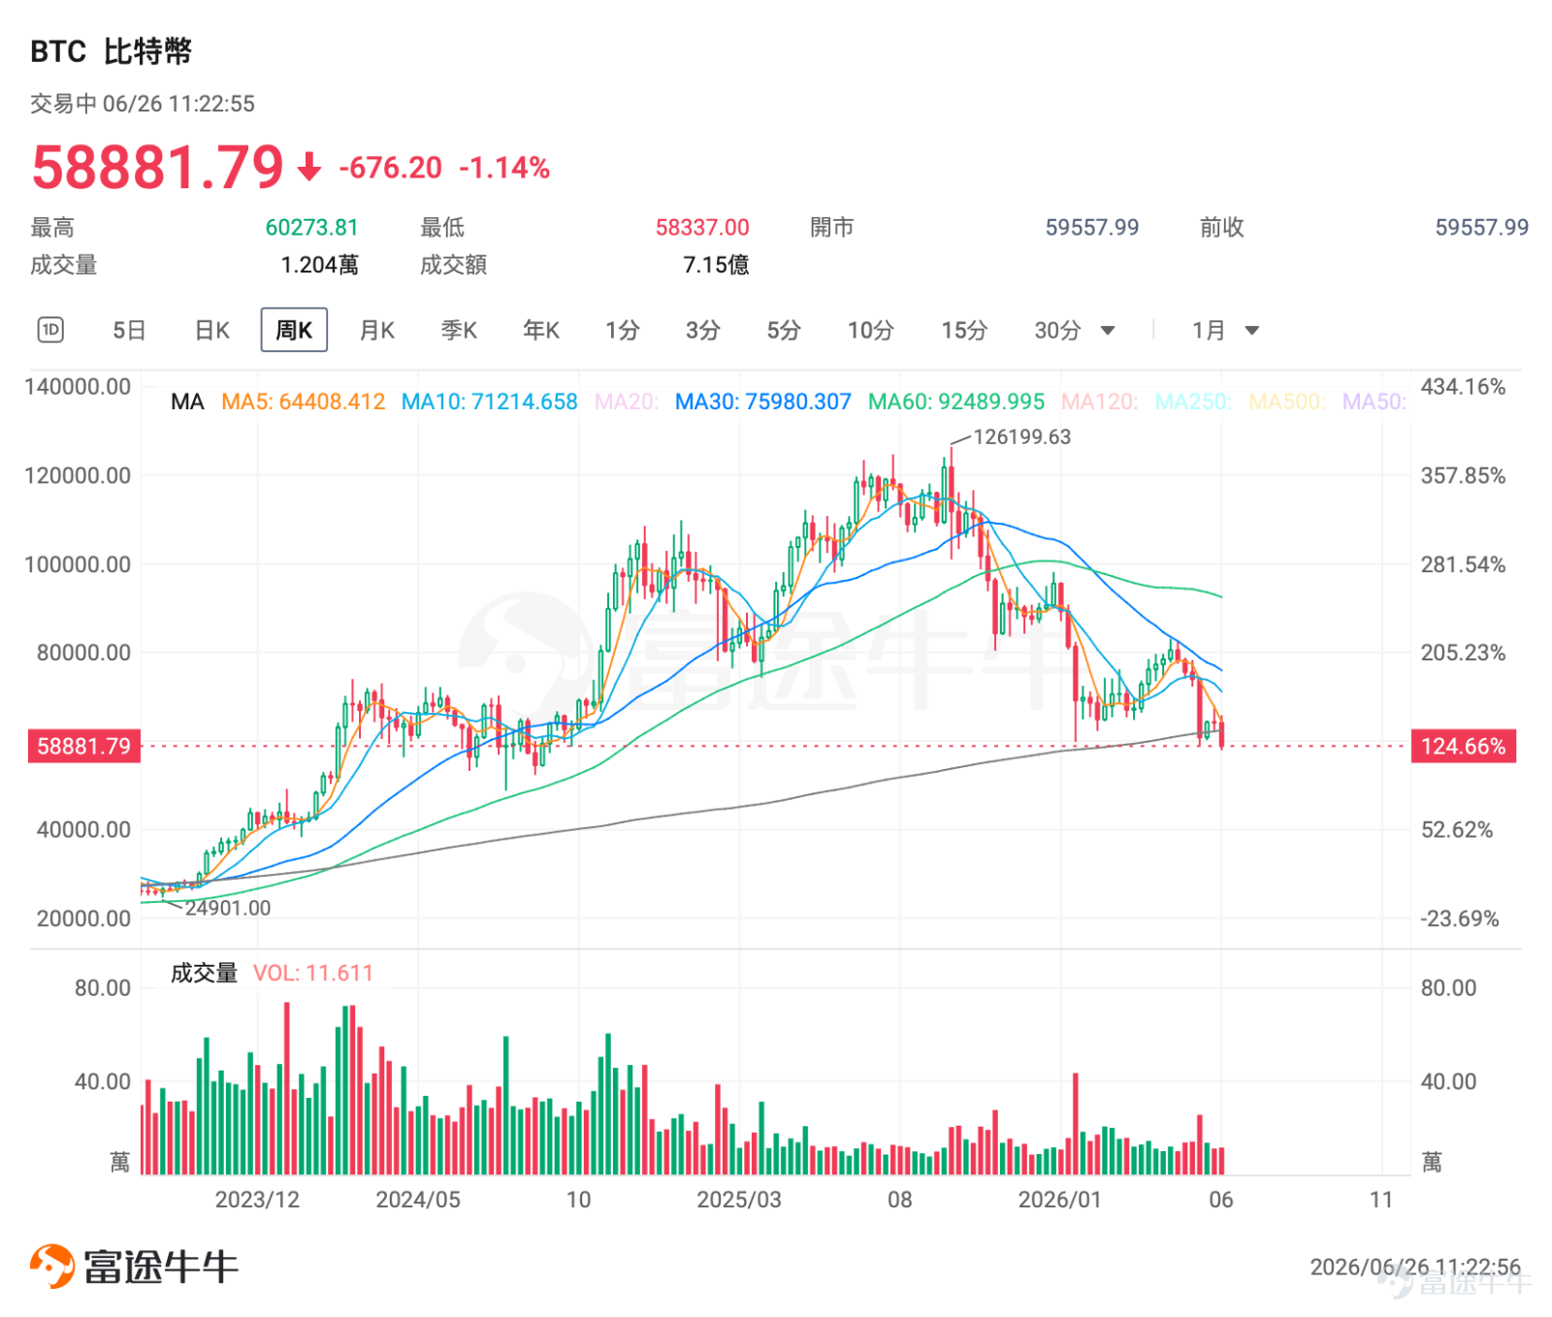This screenshot has width=1552, height=1317.
Task: Select the 15分 minute interval
Action: (964, 331)
